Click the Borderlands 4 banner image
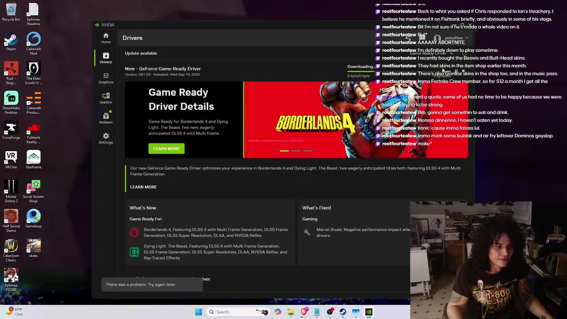567x319 pixels. click(x=355, y=120)
